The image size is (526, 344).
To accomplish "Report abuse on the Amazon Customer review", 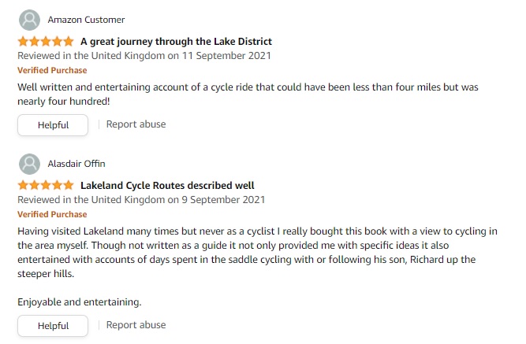I will [136, 124].
